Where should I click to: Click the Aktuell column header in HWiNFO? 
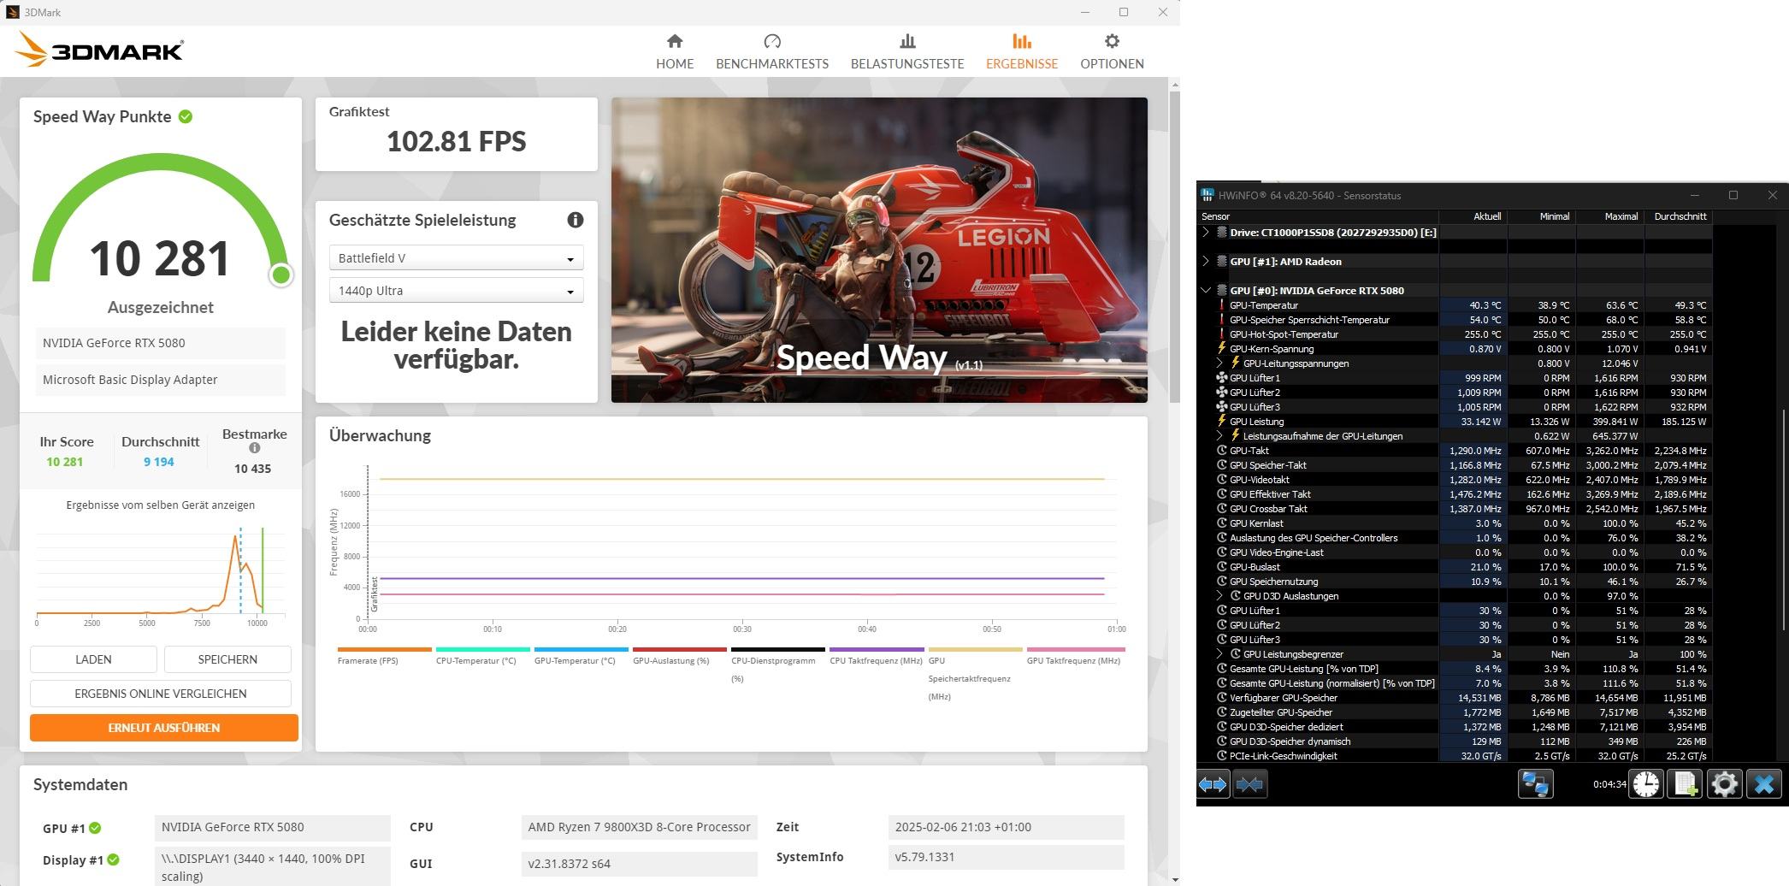(1473, 216)
